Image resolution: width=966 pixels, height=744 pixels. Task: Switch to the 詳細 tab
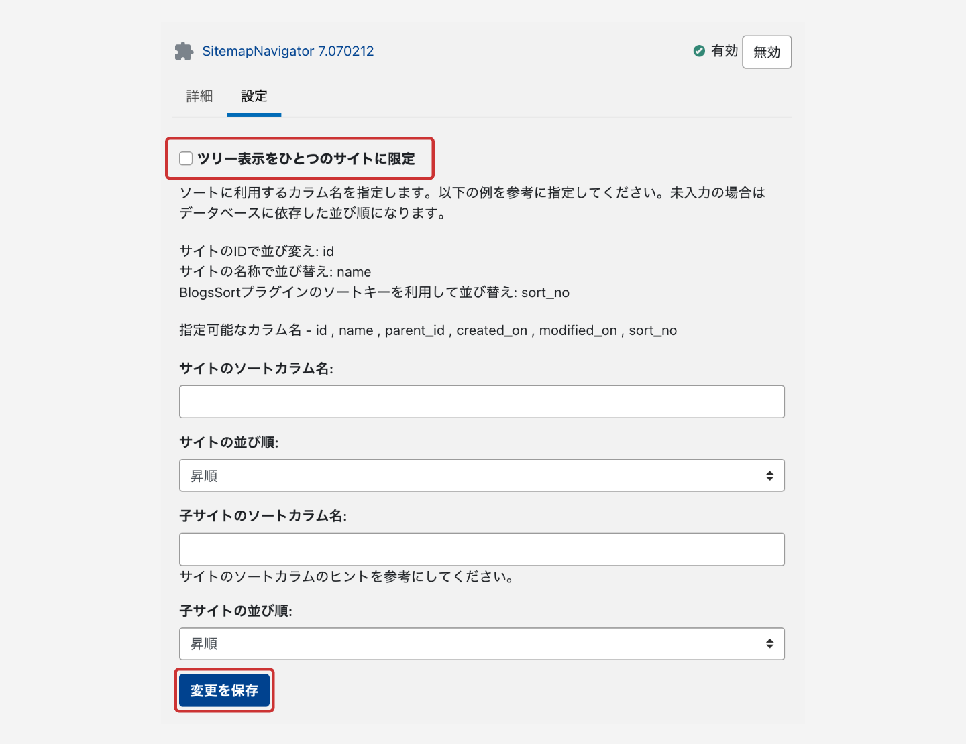(x=199, y=97)
